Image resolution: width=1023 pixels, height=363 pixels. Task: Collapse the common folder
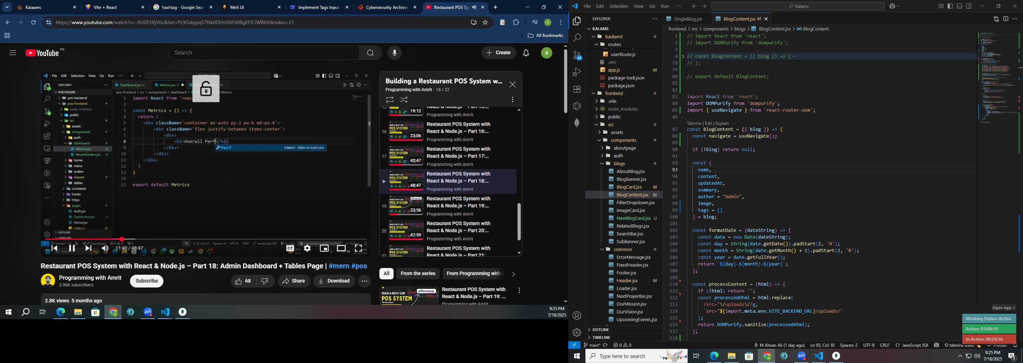[602, 249]
